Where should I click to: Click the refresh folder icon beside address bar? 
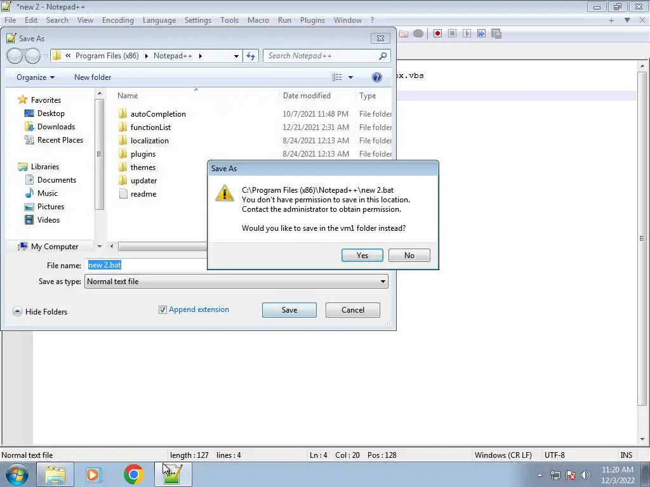(x=251, y=56)
